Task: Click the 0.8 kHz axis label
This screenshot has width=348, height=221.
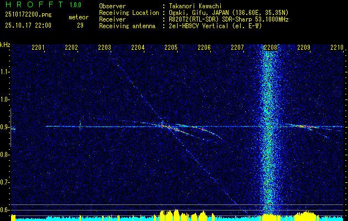Action: click(5, 155)
